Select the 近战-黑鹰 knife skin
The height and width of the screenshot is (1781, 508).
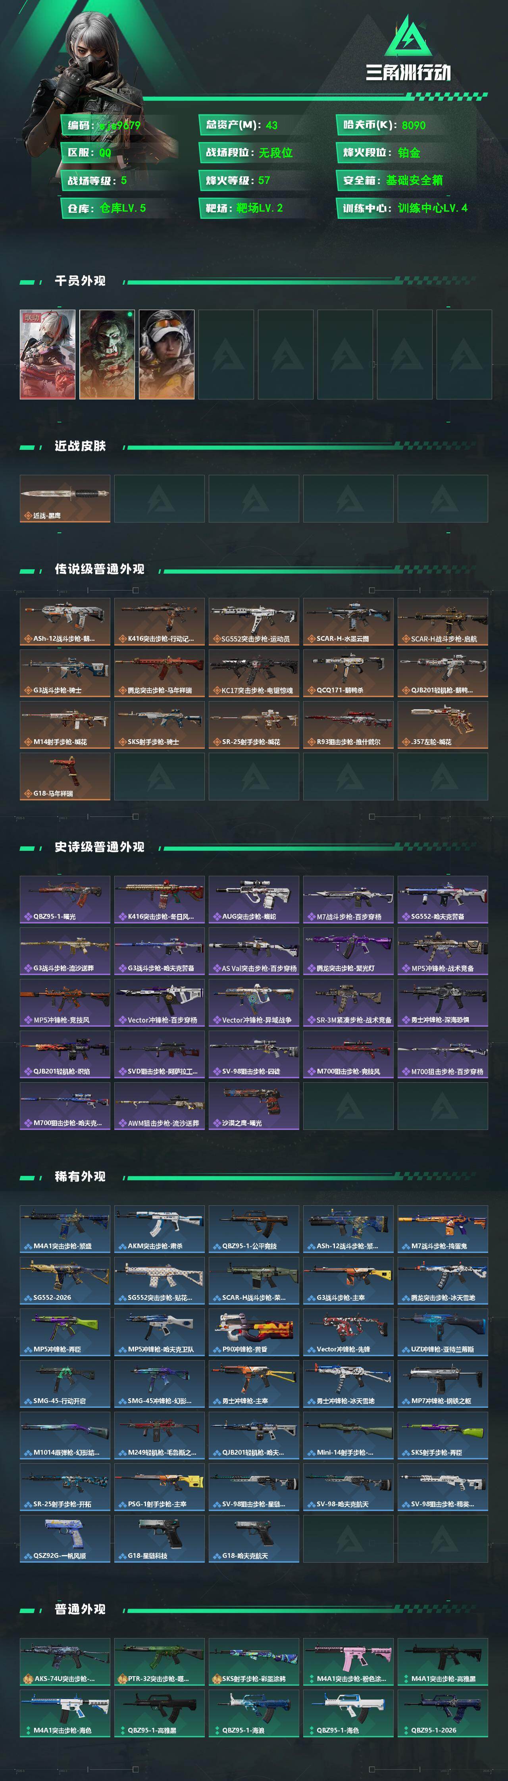(x=65, y=499)
